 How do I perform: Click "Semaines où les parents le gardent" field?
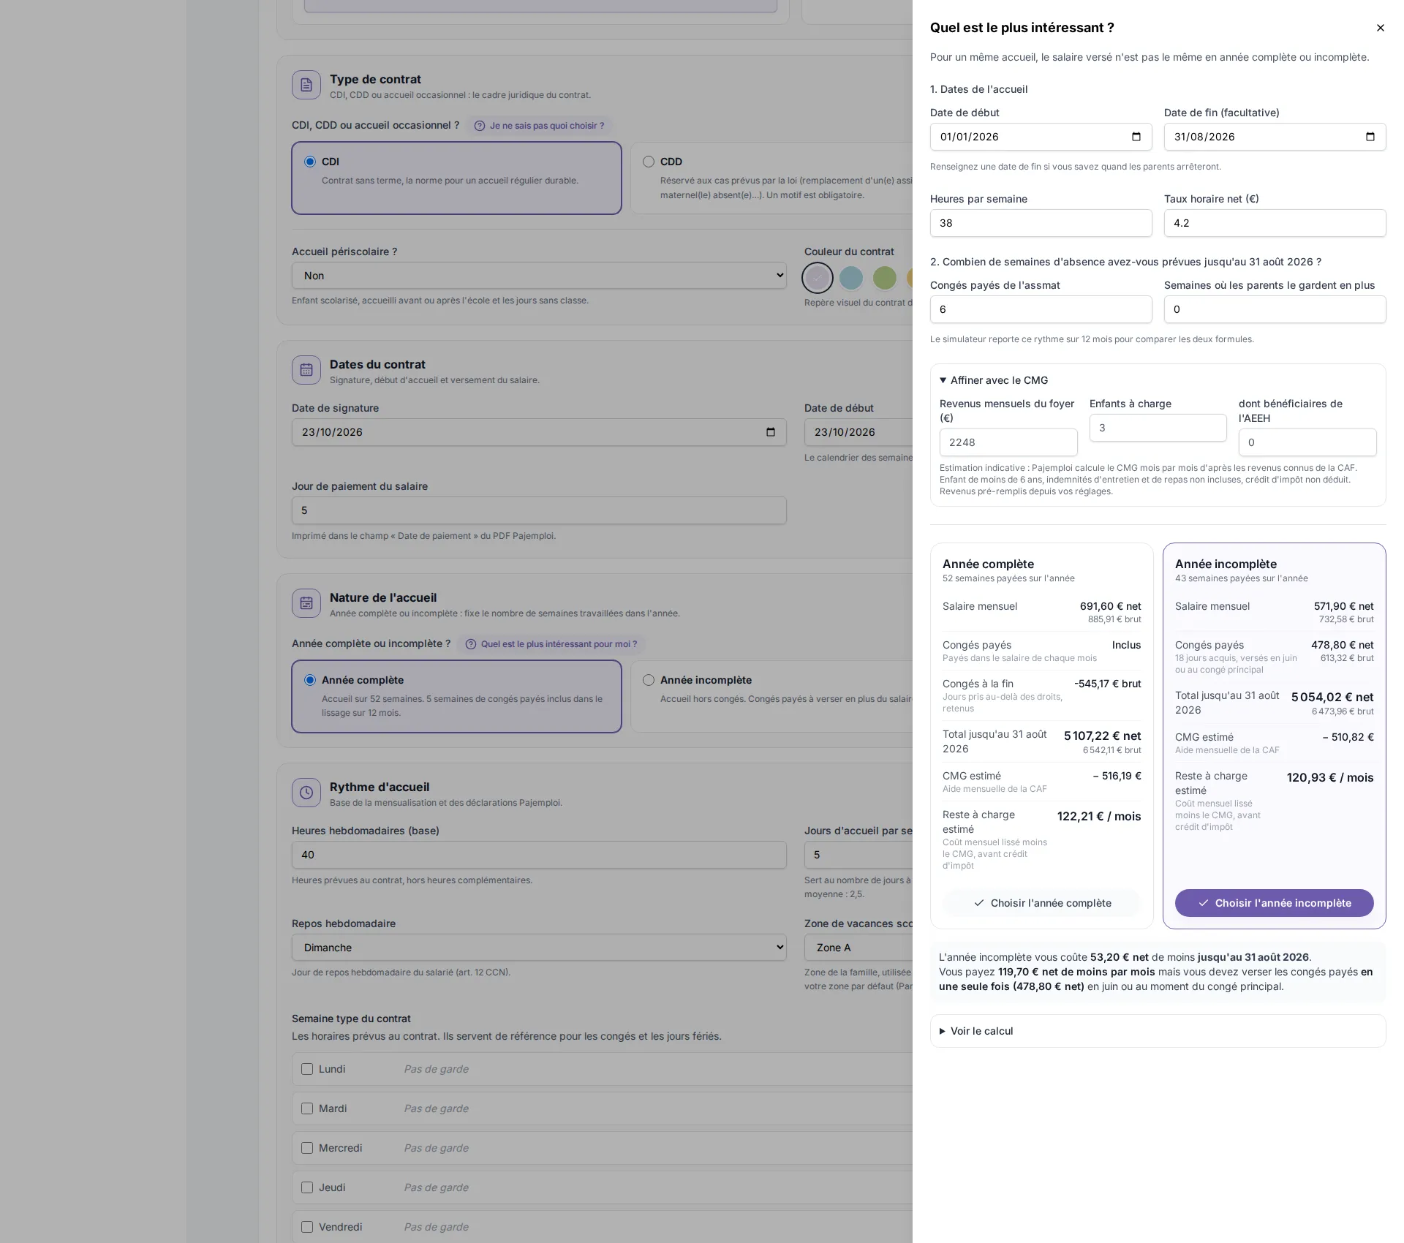point(1275,309)
